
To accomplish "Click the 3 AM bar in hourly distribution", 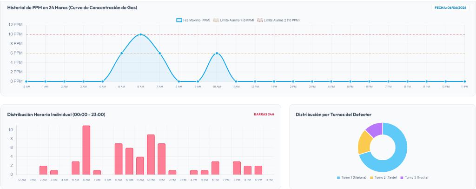I will pyautogui.click(x=54, y=172).
